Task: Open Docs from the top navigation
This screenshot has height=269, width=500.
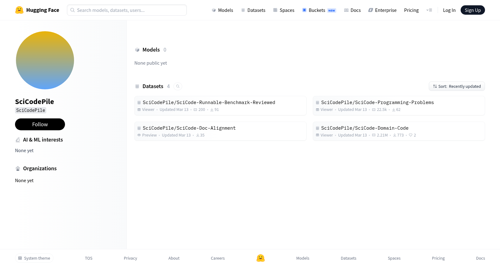Action: [x=352, y=10]
